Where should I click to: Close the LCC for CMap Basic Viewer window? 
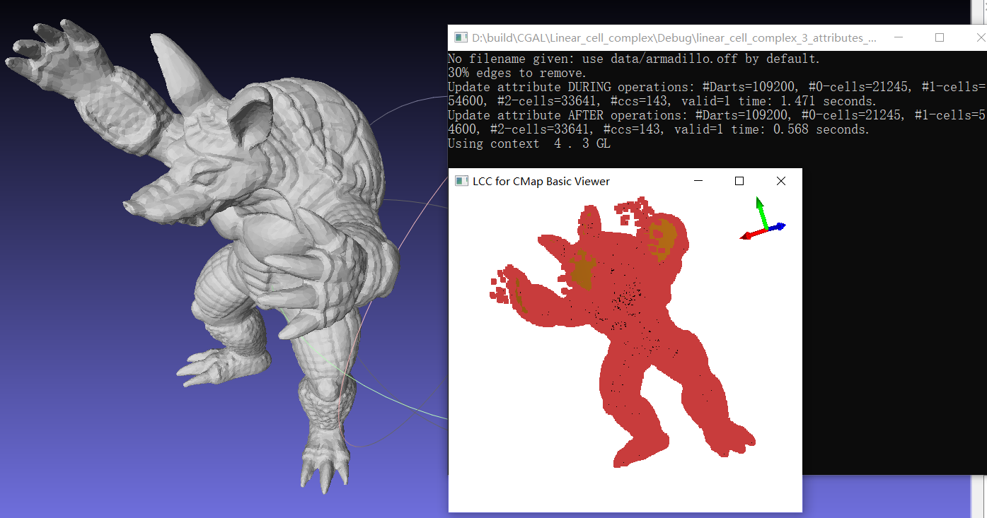point(781,181)
